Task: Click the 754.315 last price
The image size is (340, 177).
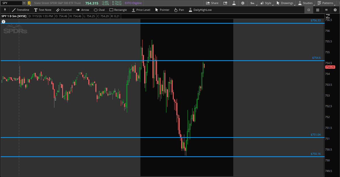Action: click(92, 3)
